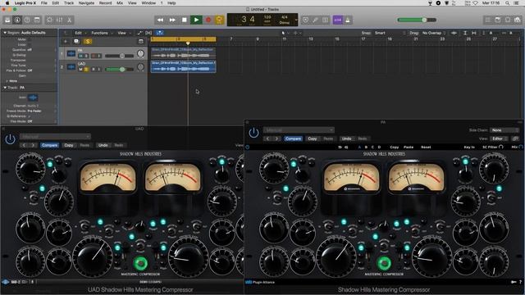The width and height of the screenshot is (525, 295).
Task: Toggle the Metronome click icon
Action: [348, 20]
